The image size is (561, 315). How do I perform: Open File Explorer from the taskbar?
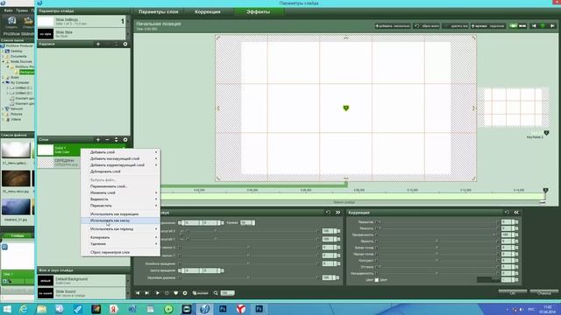pos(41,309)
